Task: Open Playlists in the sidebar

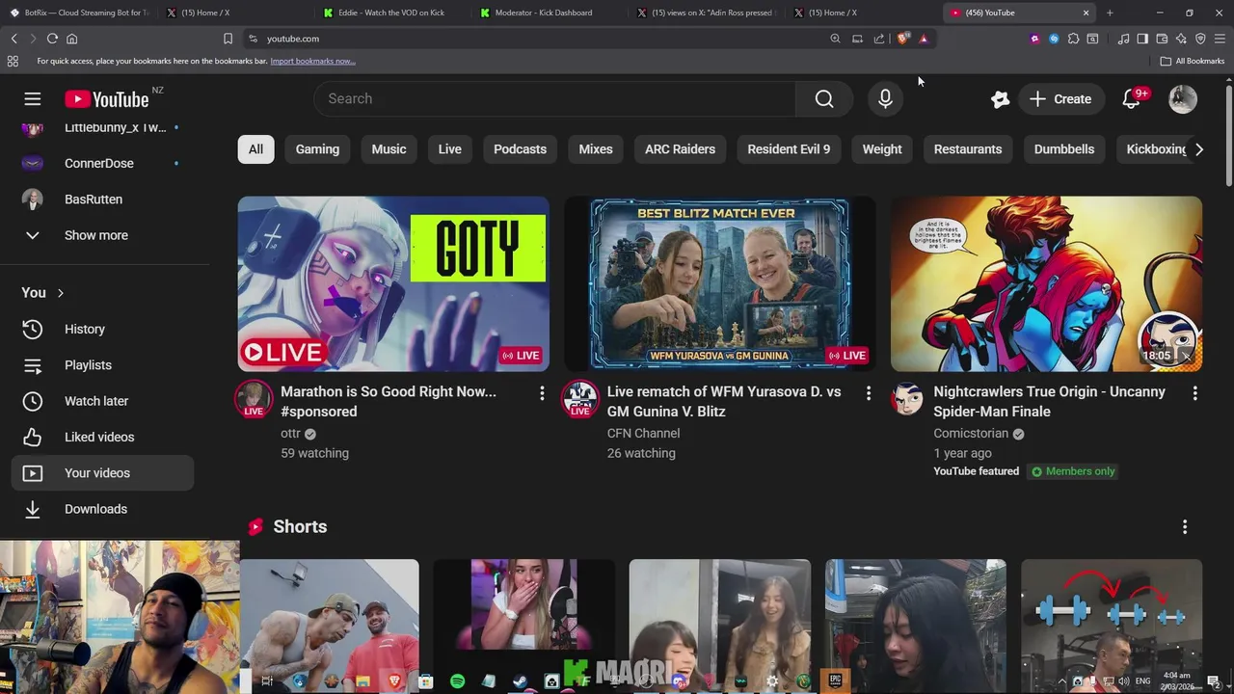Action: tap(102, 365)
